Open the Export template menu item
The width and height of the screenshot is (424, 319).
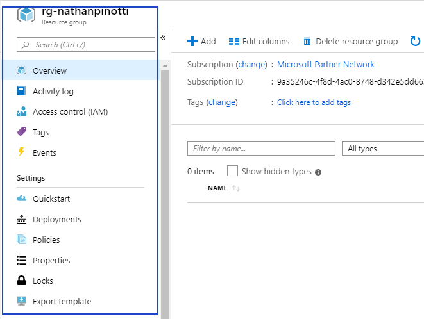pyautogui.click(x=80, y=301)
